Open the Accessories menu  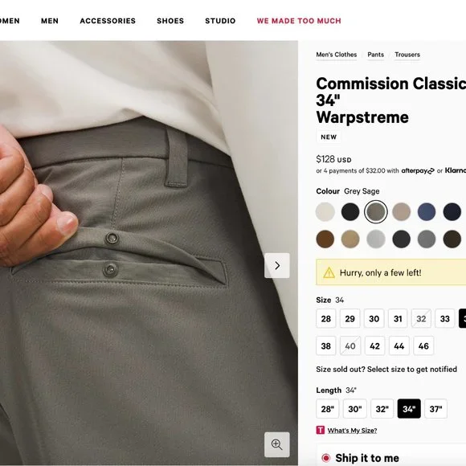(x=108, y=21)
